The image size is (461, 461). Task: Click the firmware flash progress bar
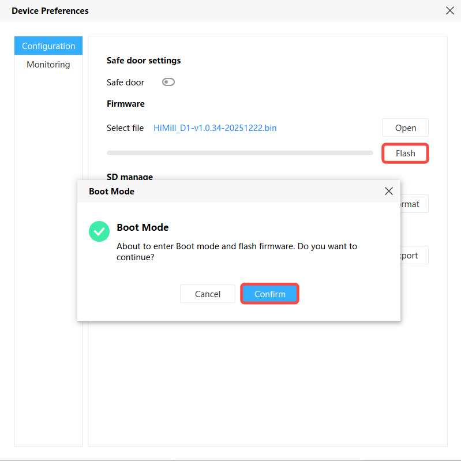[239, 153]
